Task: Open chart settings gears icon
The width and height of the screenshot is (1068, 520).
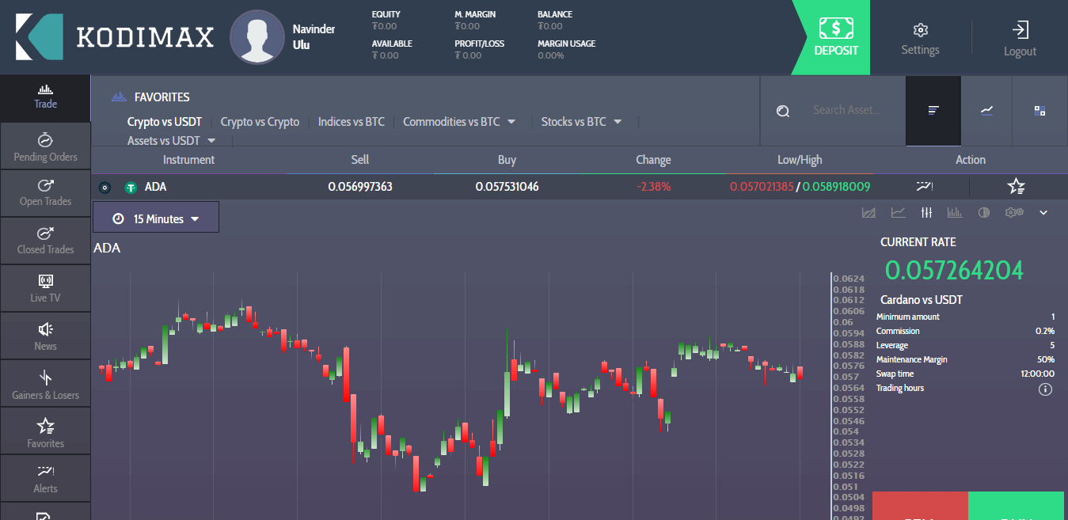Action: (x=1014, y=212)
